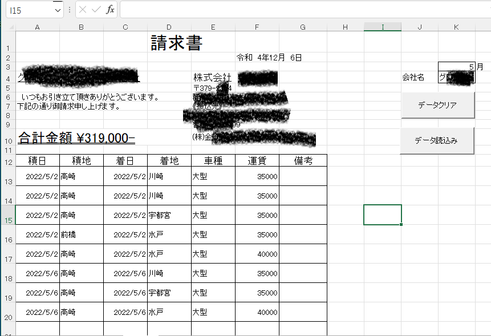
Task: Select row 1 header
Action: pyautogui.click(x=8, y=42)
